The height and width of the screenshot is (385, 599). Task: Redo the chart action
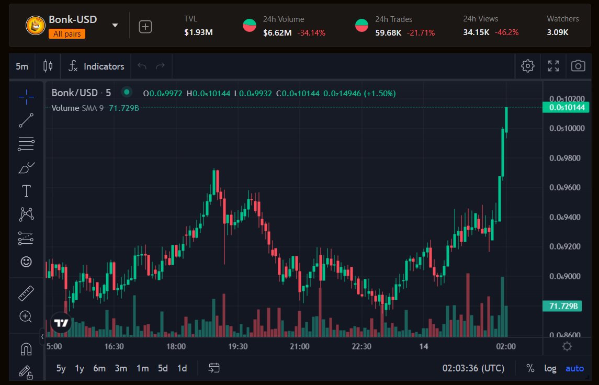click(161, 66)
